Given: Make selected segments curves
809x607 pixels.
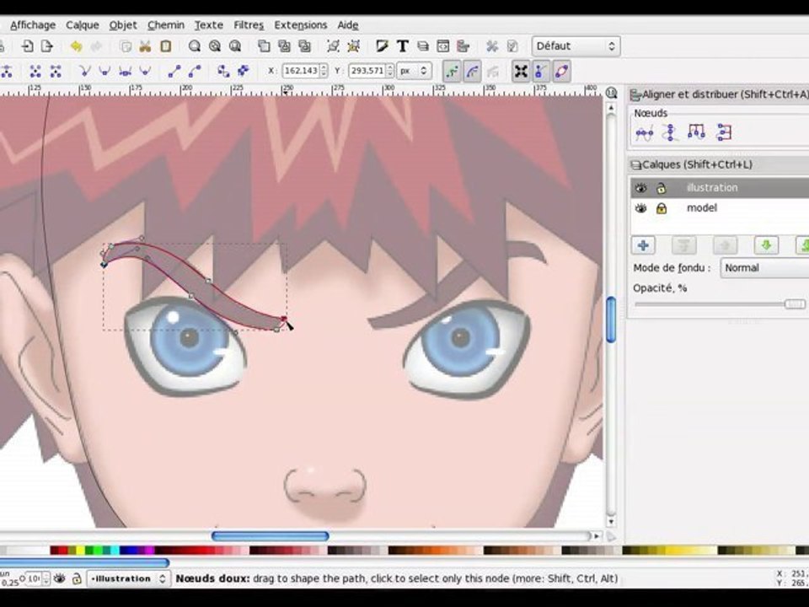Looking at the screenshot, I should 195,71.
